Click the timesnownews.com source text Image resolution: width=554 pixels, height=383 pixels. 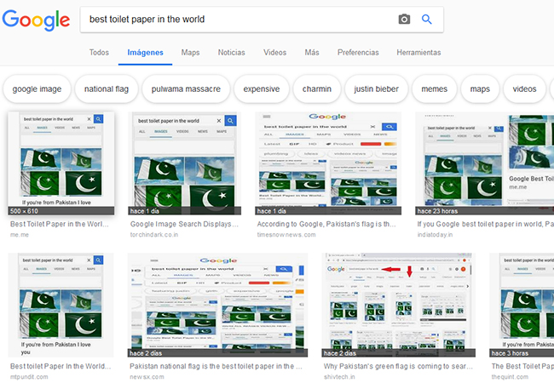(286, 235)
